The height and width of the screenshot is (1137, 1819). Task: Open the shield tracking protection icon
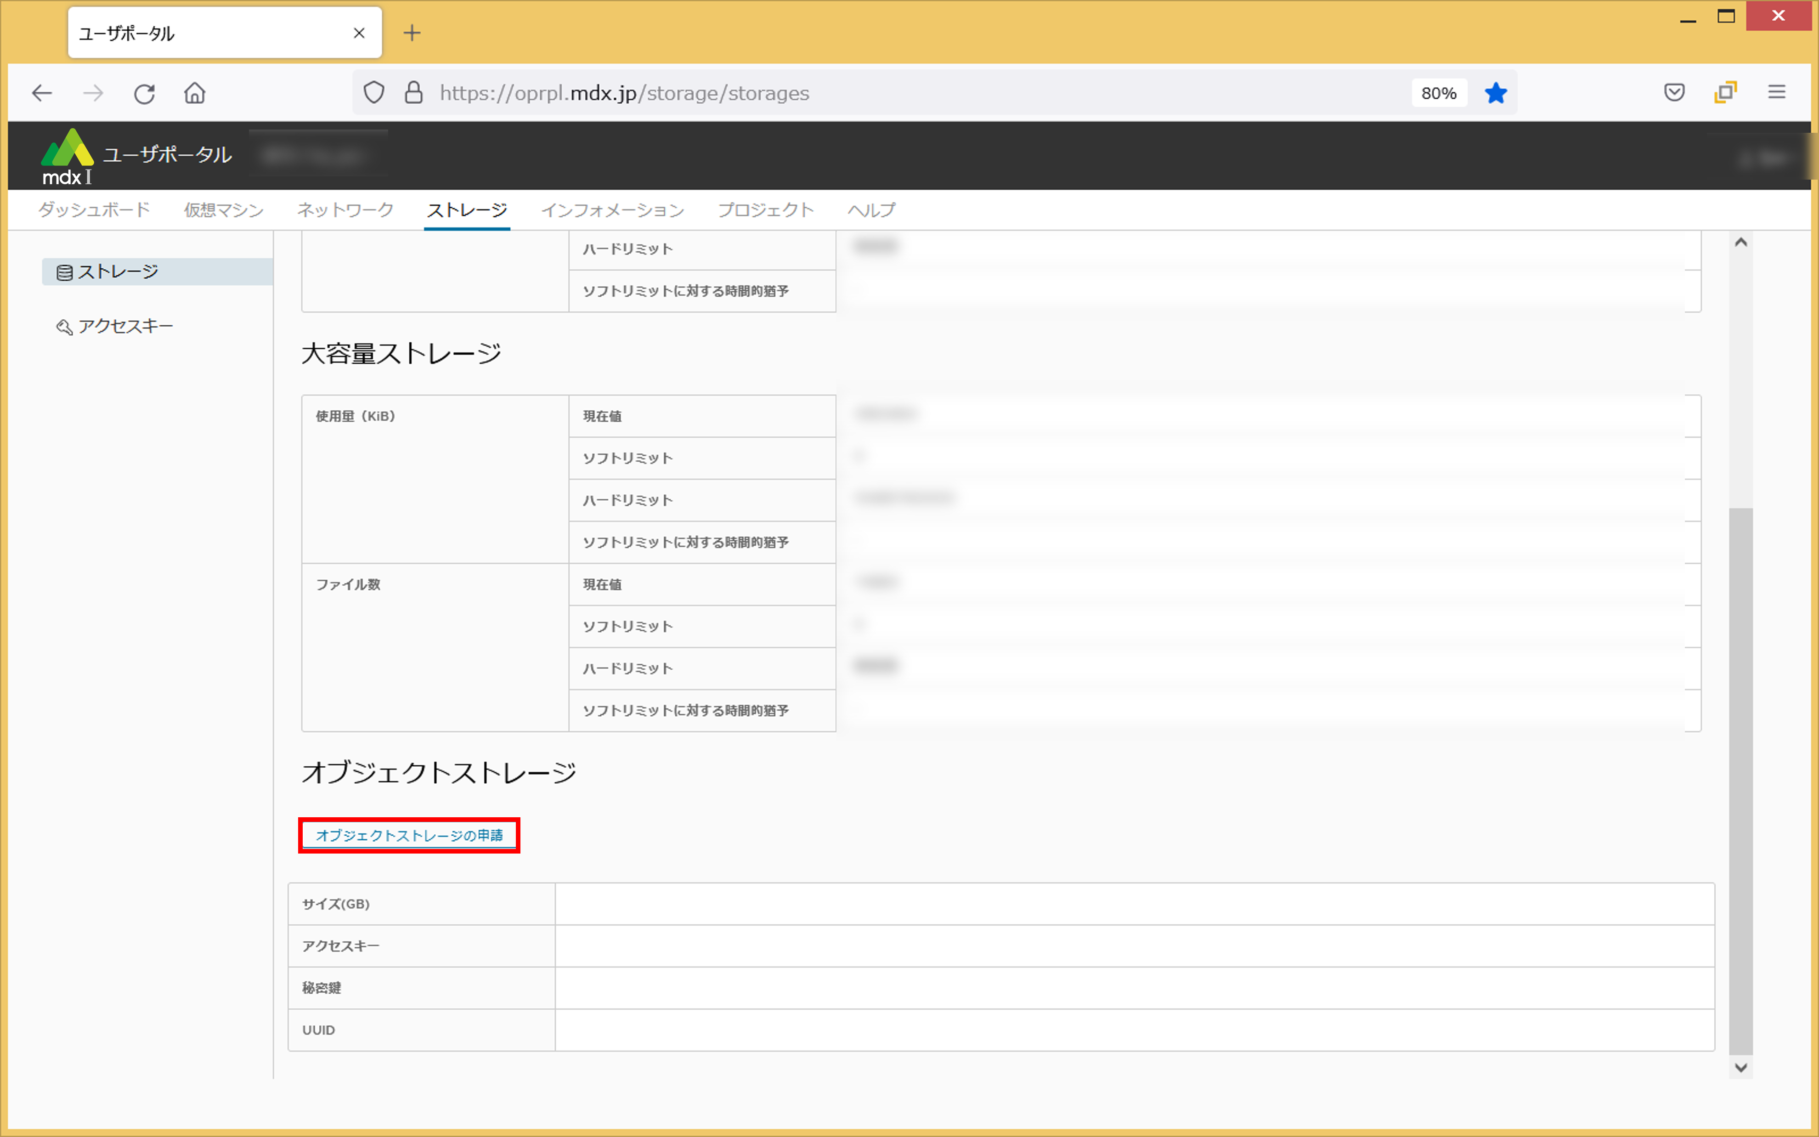(374, 93)
